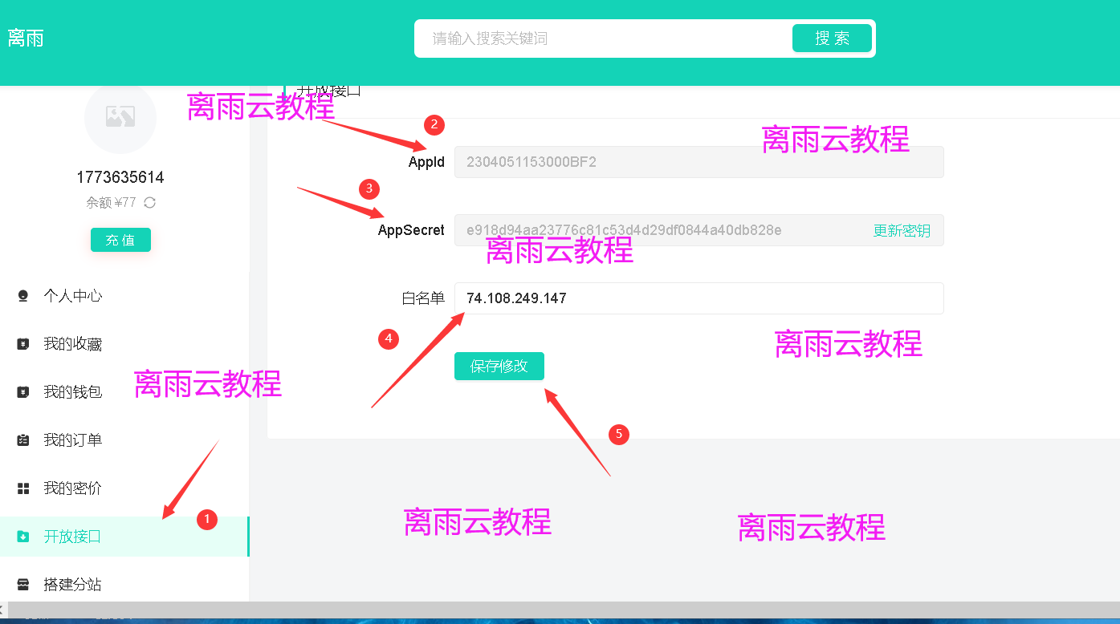Image resolution: width=1120 pixels, height=624 pixels.
Task: Click the 余额 ¥77 balance text
Action: click(112, 203)
